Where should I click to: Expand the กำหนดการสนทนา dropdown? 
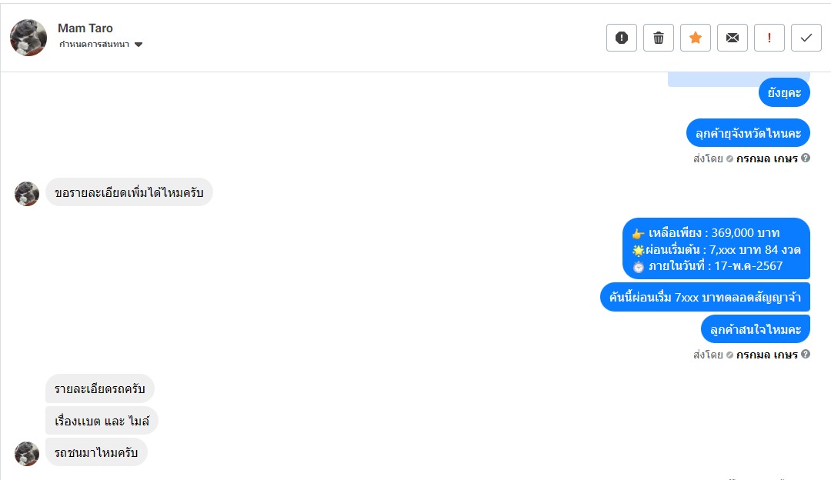click(138, 45)
